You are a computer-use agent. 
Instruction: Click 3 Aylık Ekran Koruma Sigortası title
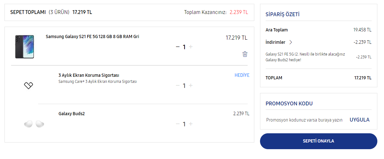[x=89, y=75]
